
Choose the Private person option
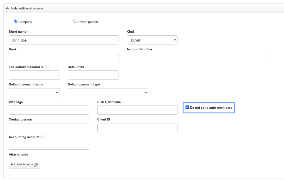75,22
